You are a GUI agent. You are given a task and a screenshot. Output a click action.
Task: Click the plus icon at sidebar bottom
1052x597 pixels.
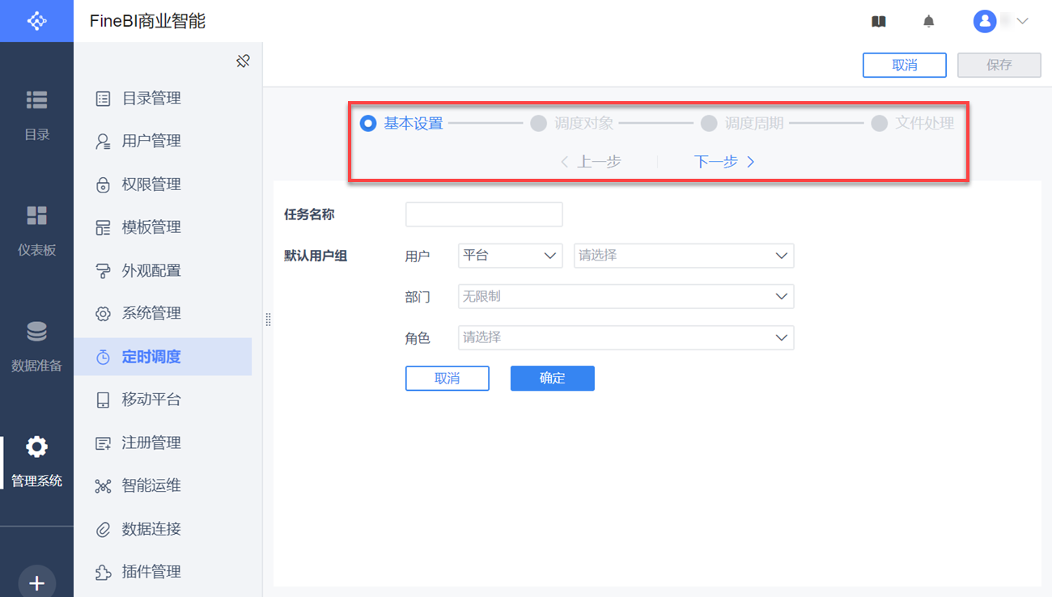[x=36, y=582]
